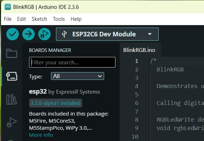Open the File menu
The height and width of the screenshot is (141, 204).
[x=8, y=19]
